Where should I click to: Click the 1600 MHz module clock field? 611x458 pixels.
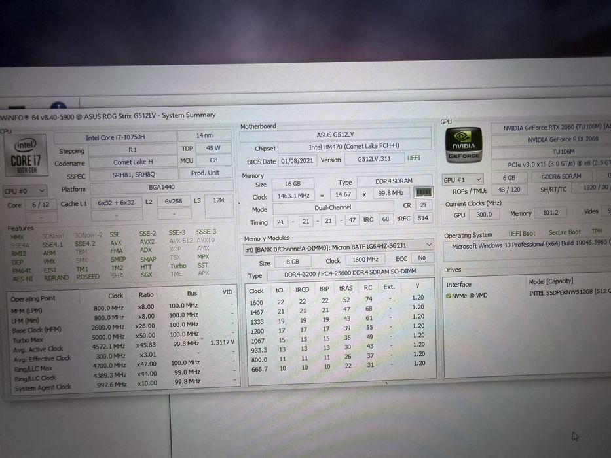click(365, 260)
